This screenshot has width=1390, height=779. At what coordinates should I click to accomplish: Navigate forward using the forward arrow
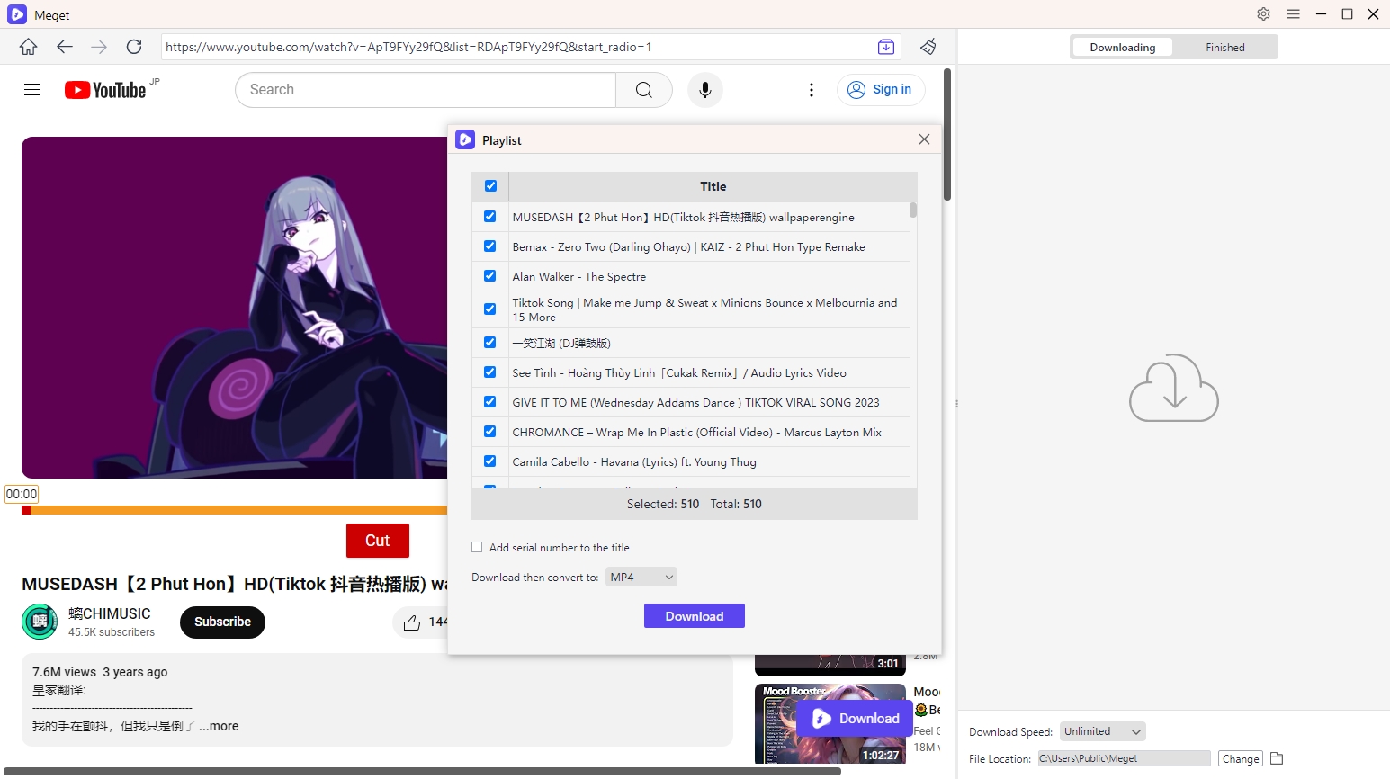[99, 47]
